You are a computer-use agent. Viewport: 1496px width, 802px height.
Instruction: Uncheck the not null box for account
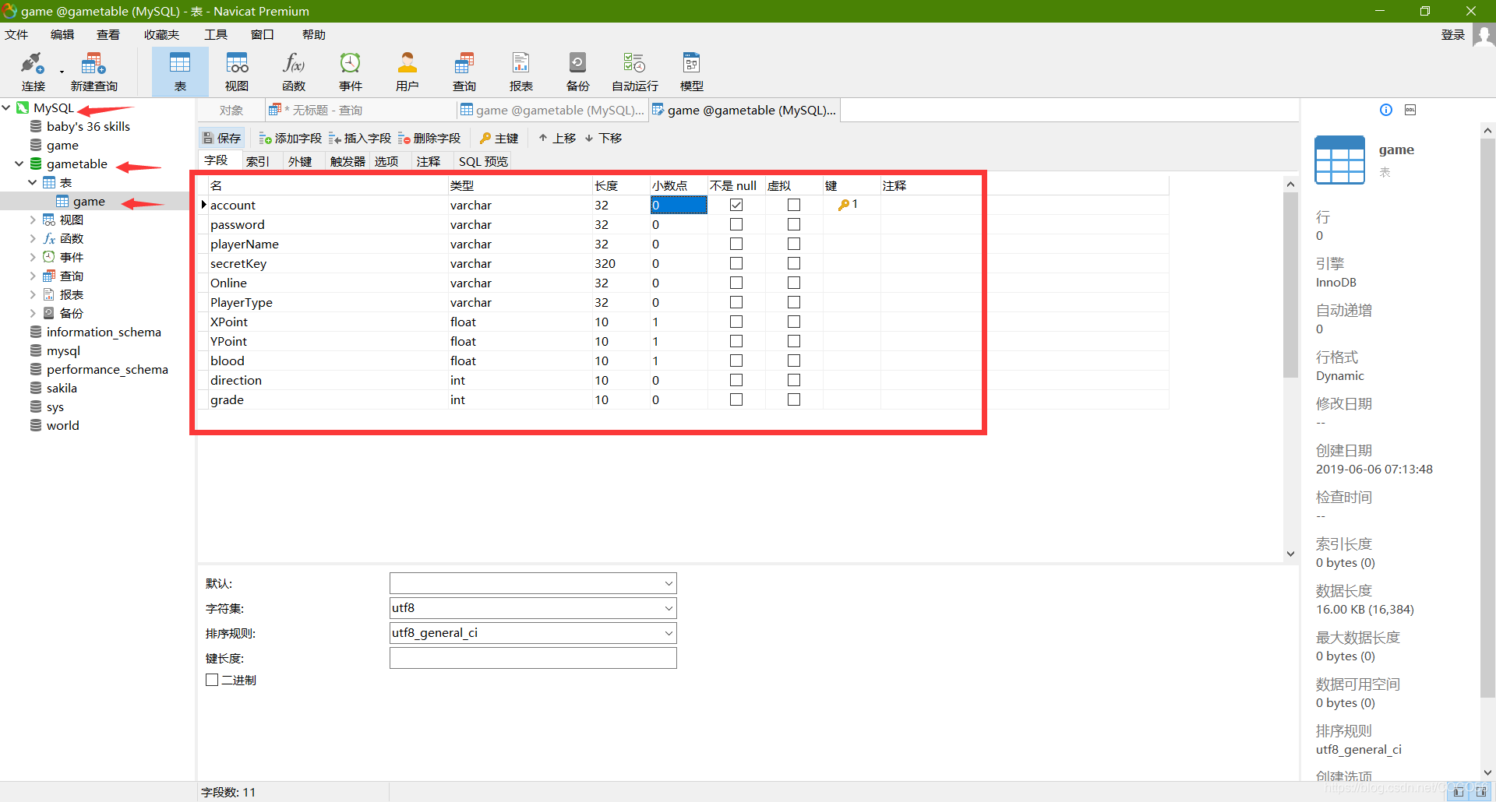tap(736, 205)
